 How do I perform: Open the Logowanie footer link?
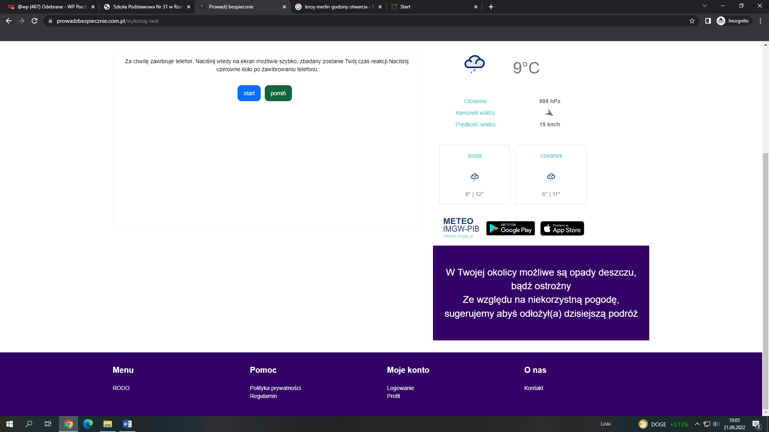(400, 388)
